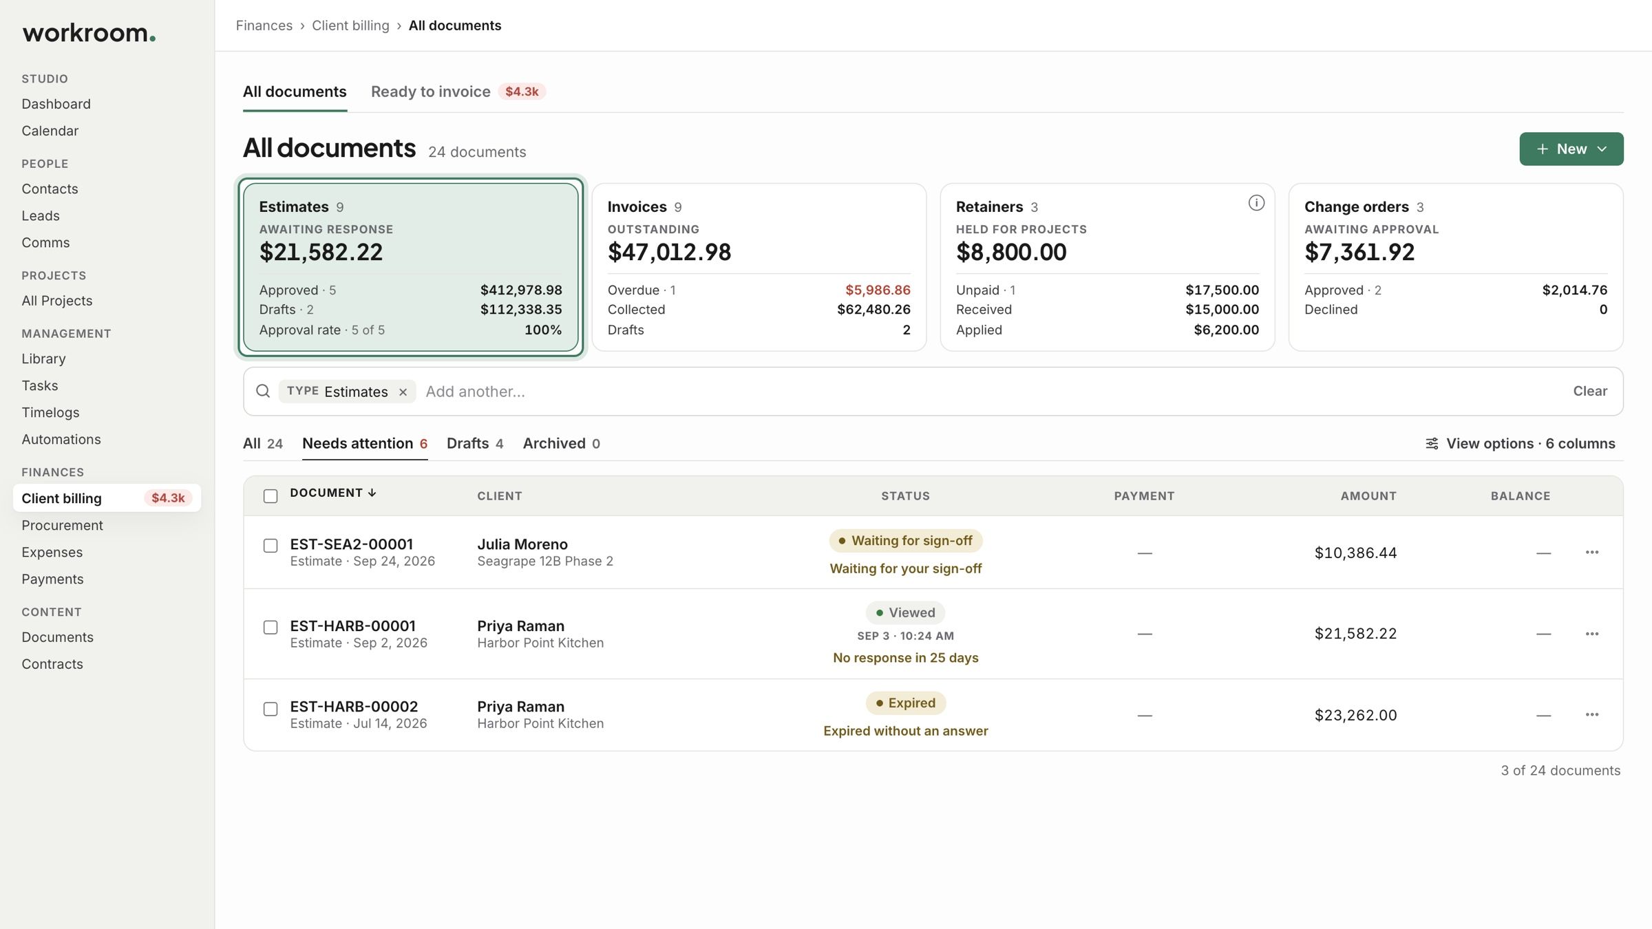Open Contracts in the sidebar

coord(52,664)
